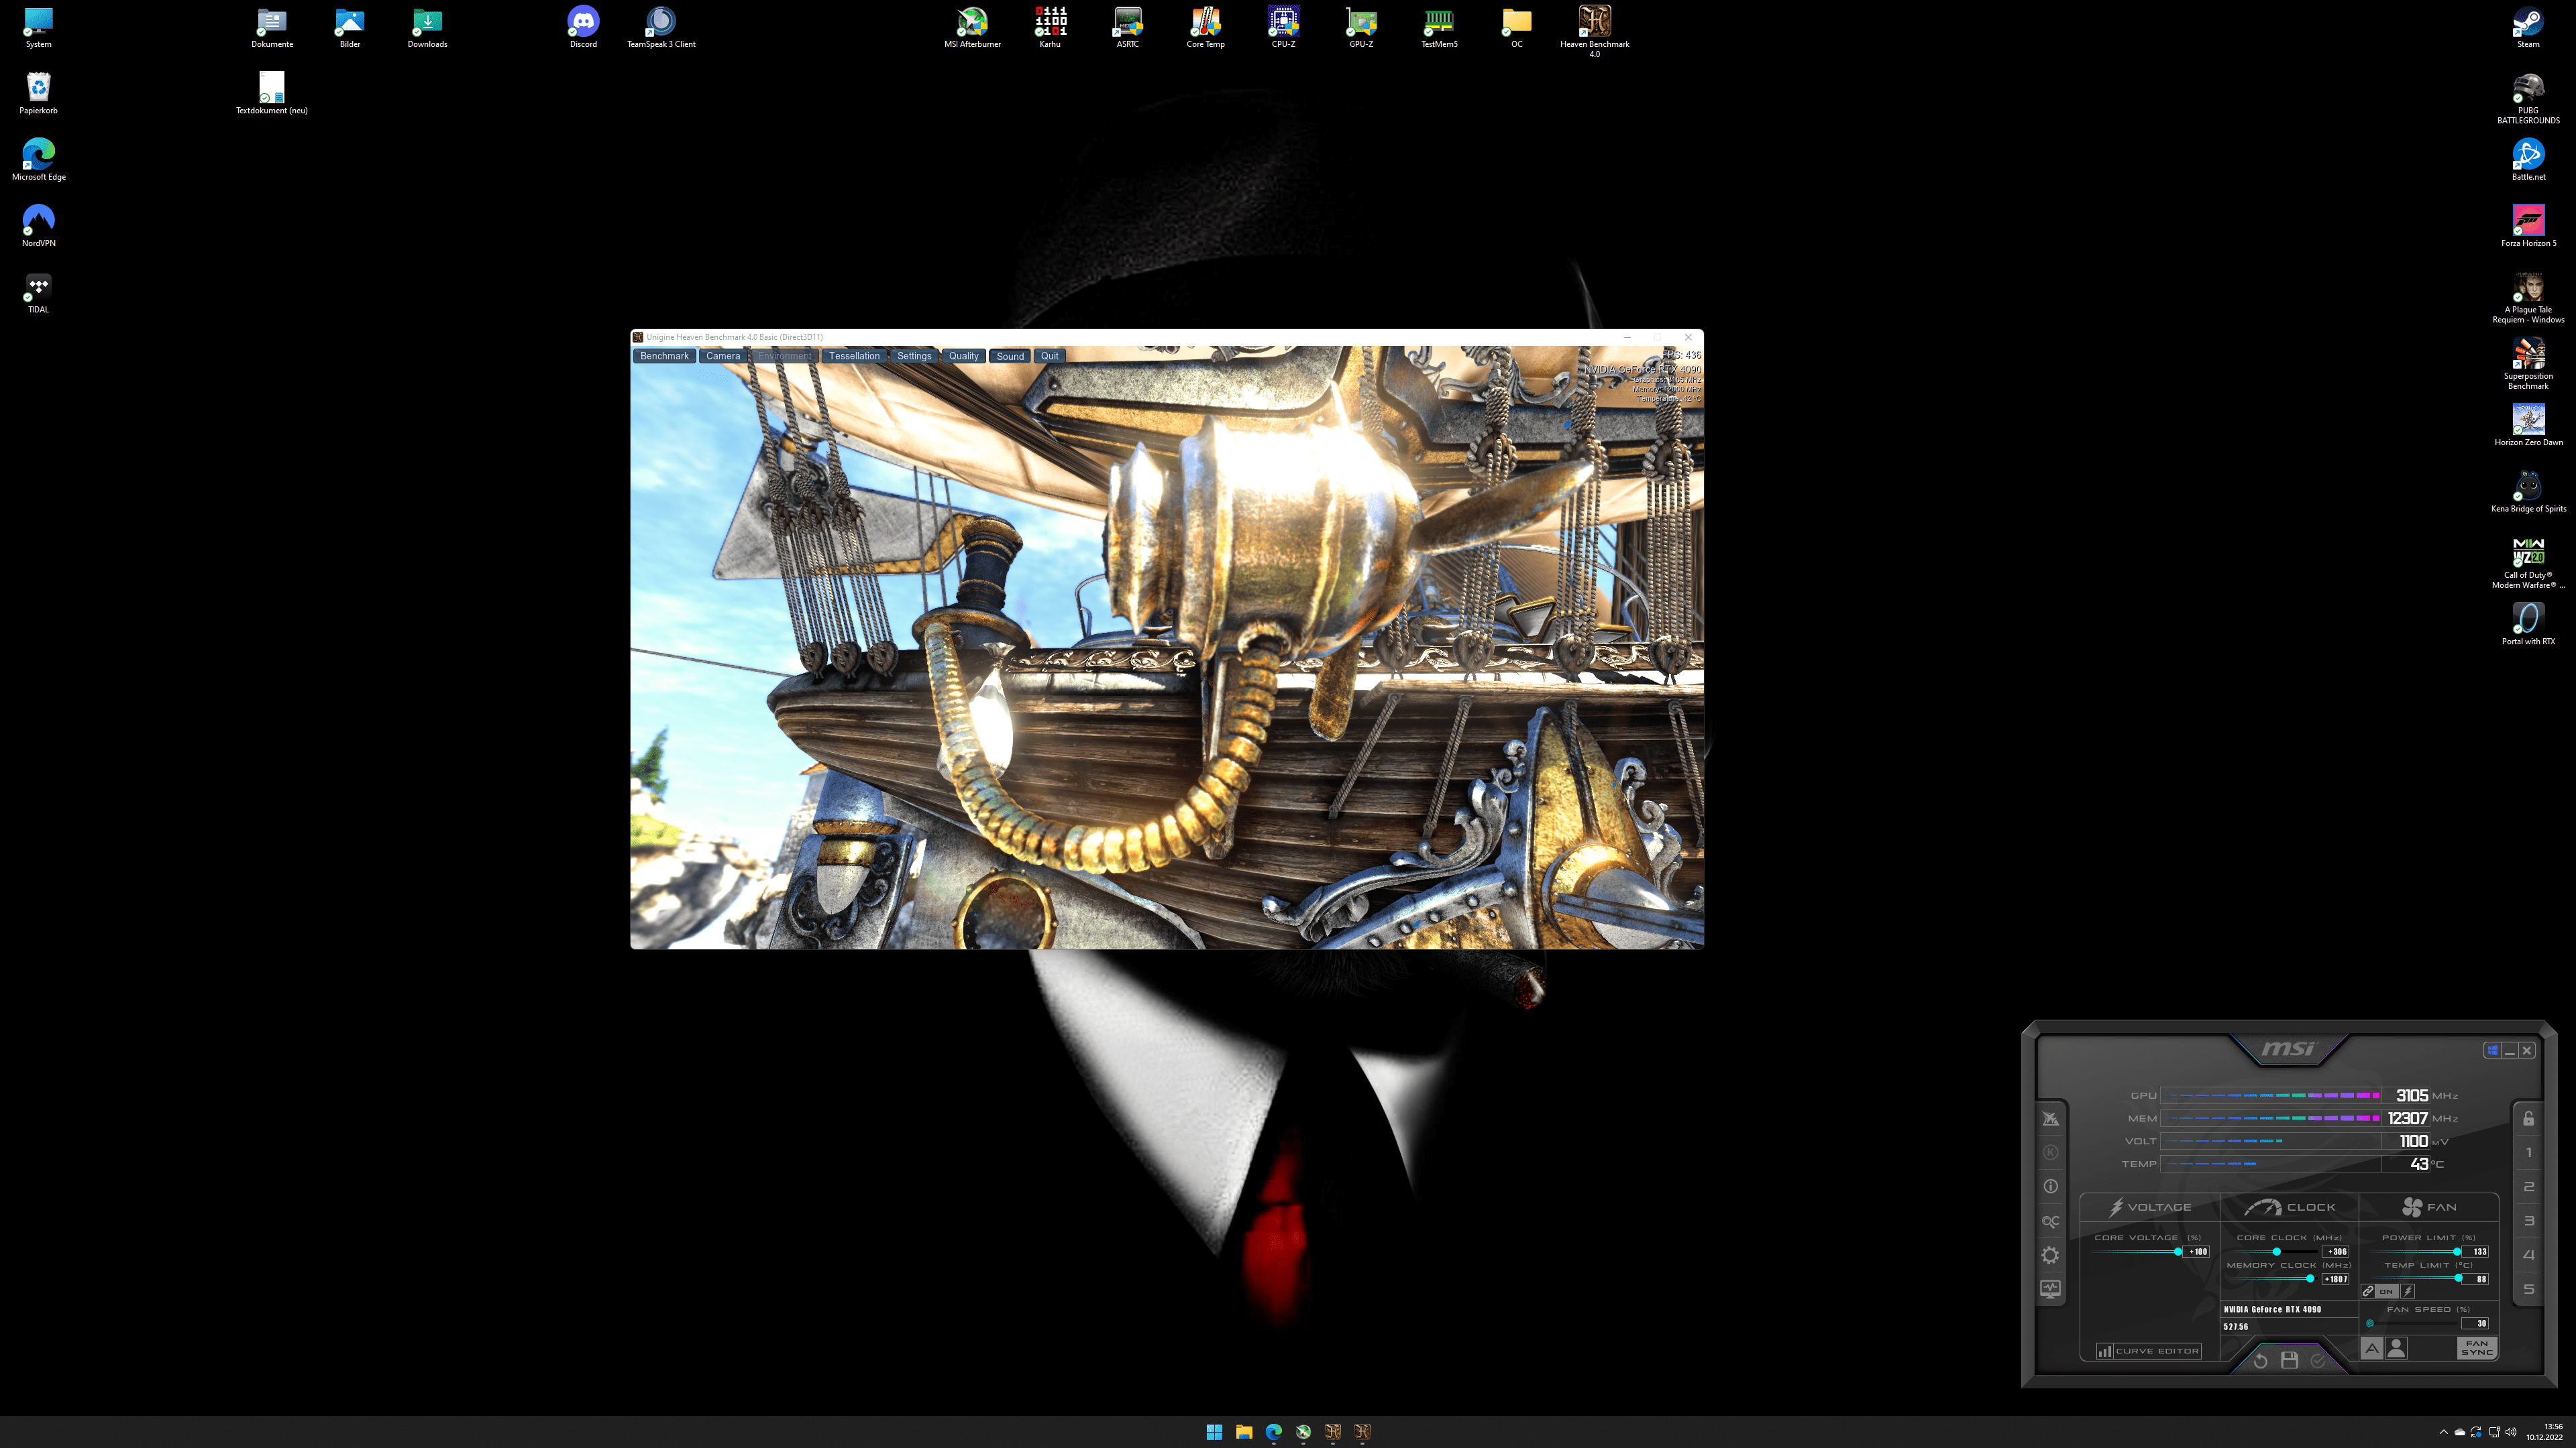Toggle ON switch under temp limit
This screenshot has width=2576, height=1448.
pyautogui.click(x=2386, y=1291)
